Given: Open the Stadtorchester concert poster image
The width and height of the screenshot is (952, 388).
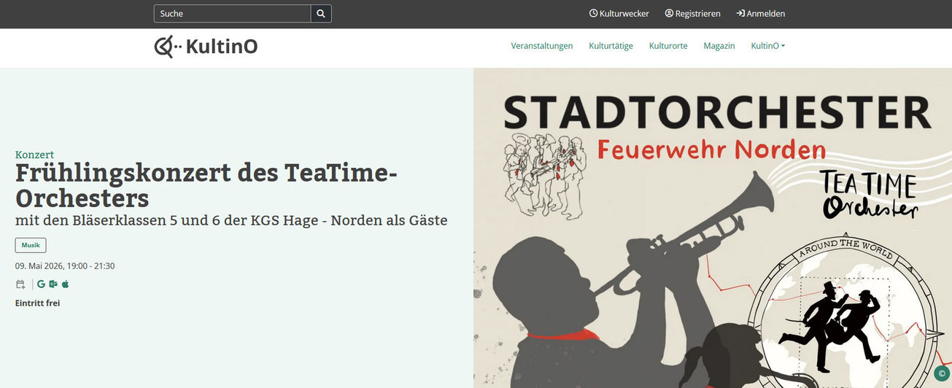Looking at the screenshot, I should [713, 228].
